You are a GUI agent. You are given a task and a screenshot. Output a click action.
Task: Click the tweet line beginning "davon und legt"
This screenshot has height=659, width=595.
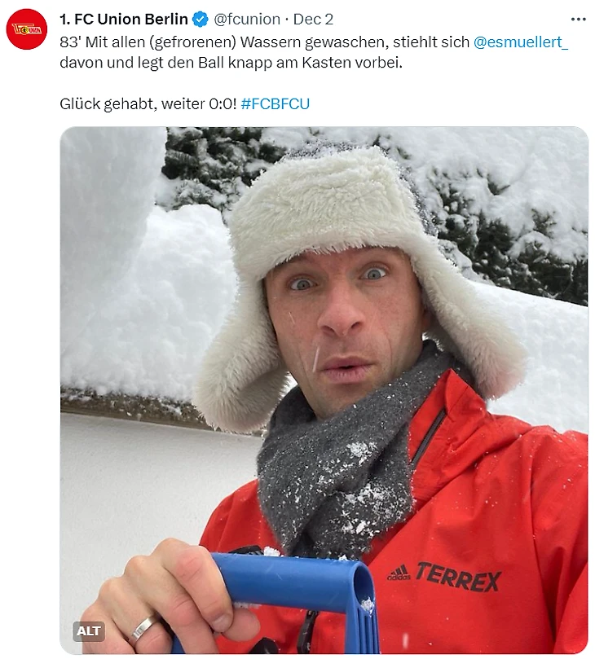point(231,63)
